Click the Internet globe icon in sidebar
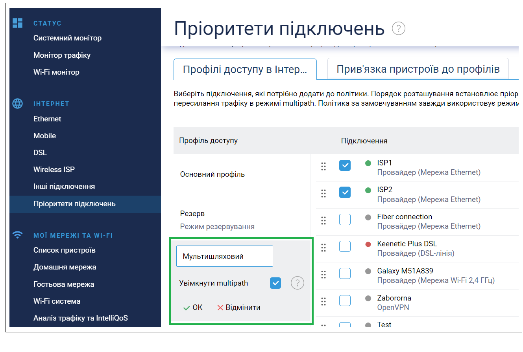The image size is (523, 352). point(17,103)
